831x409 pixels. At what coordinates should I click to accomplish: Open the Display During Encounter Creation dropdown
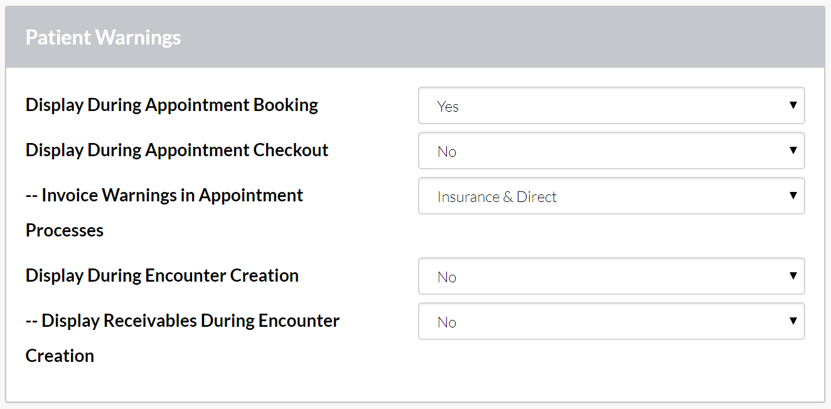coord(611,276)
